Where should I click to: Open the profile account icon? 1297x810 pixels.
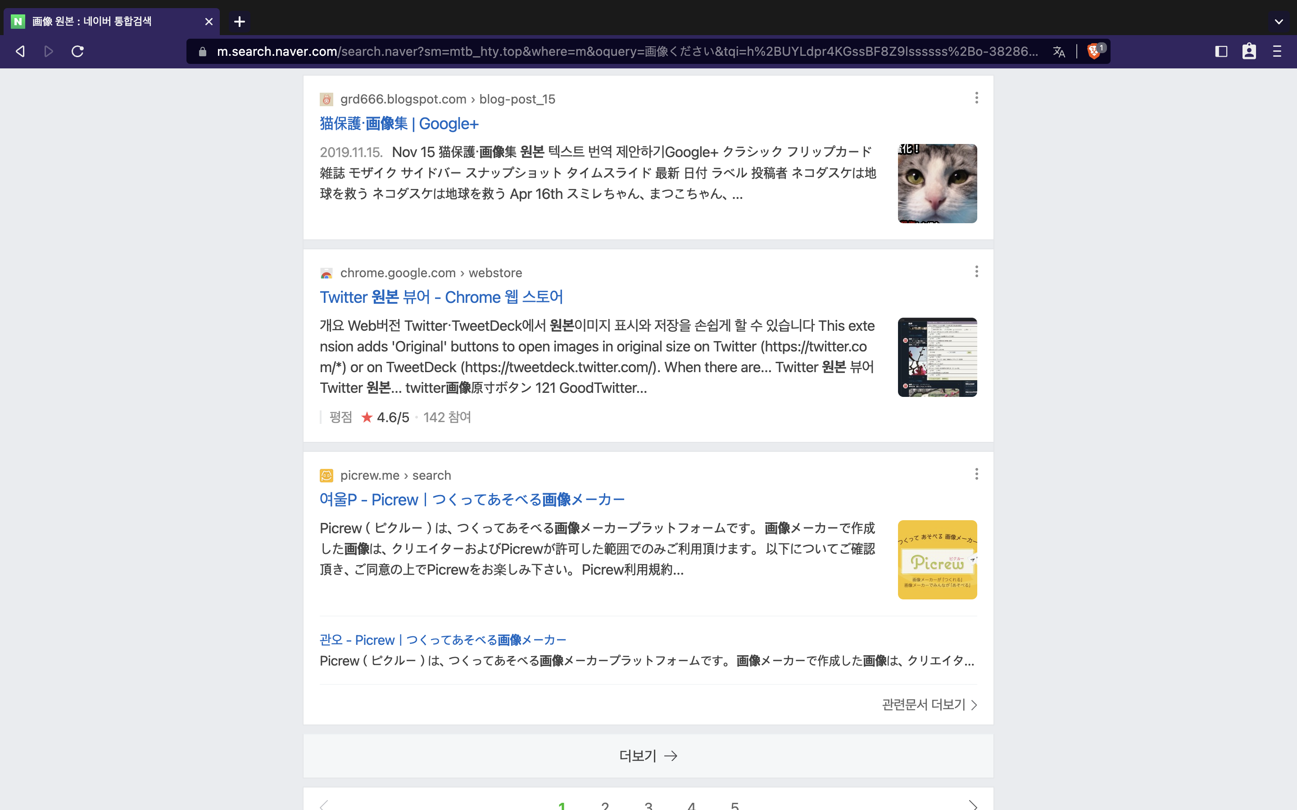1249,51
